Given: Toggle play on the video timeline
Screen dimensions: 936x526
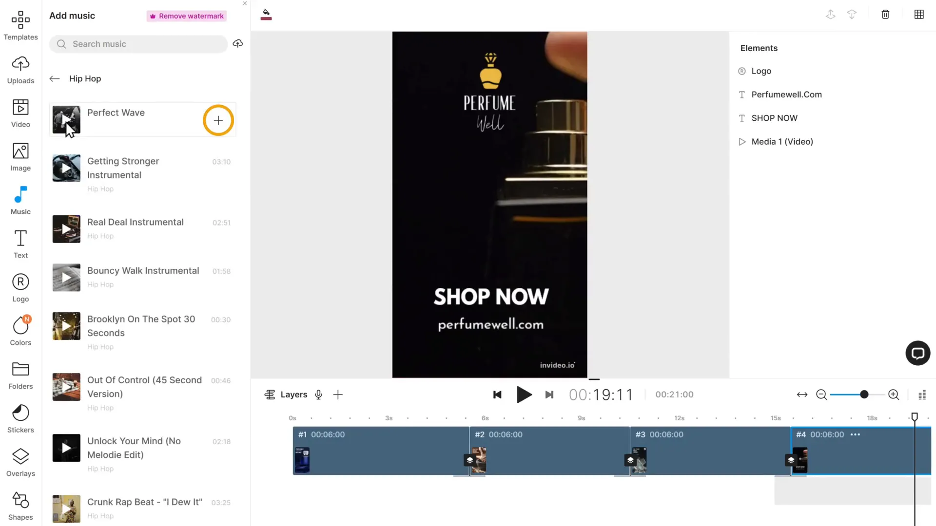Looking at the screenshot, I should click(x=524, y=394).
